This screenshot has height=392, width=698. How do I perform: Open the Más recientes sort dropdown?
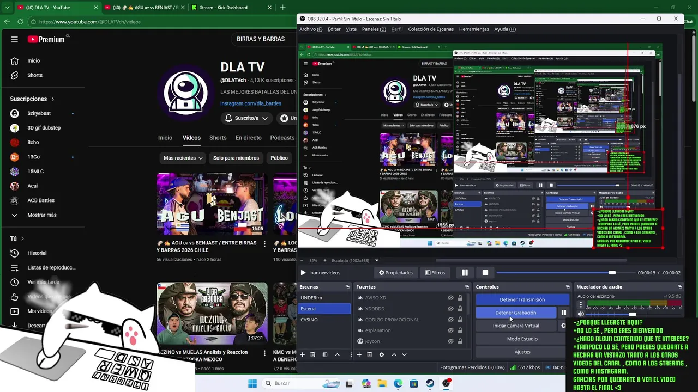pyautogui.click(x=183, y=158)
